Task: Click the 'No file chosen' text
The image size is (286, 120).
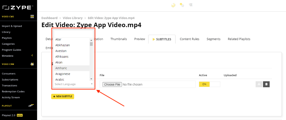Action: coord(132,84)
